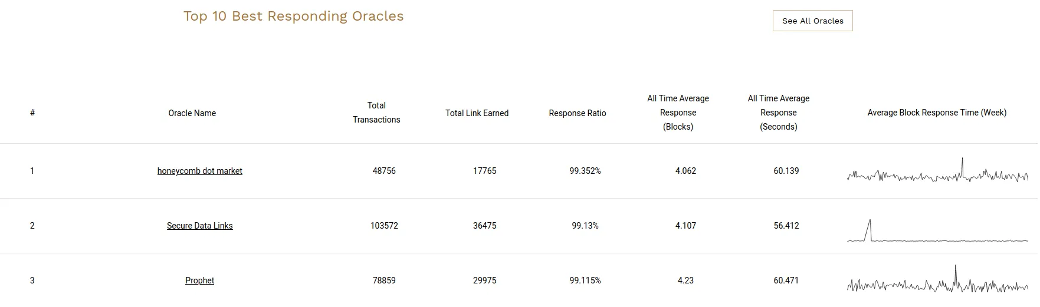Click the See All Oracles button
This screenshot has width=1040, height=307.
812,21
